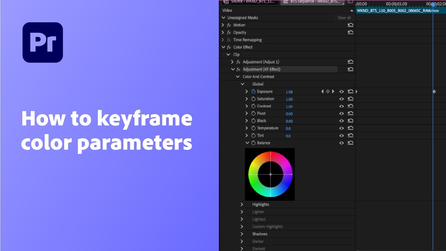The height and width of the screenshot is (251, 446).
Task: Click the Balance color wheel center
Action: pyautogui.click(x=270, y=174)
